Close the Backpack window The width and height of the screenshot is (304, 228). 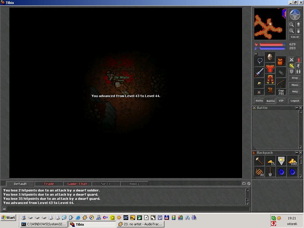pyautogui.click(x=300, y=153)
